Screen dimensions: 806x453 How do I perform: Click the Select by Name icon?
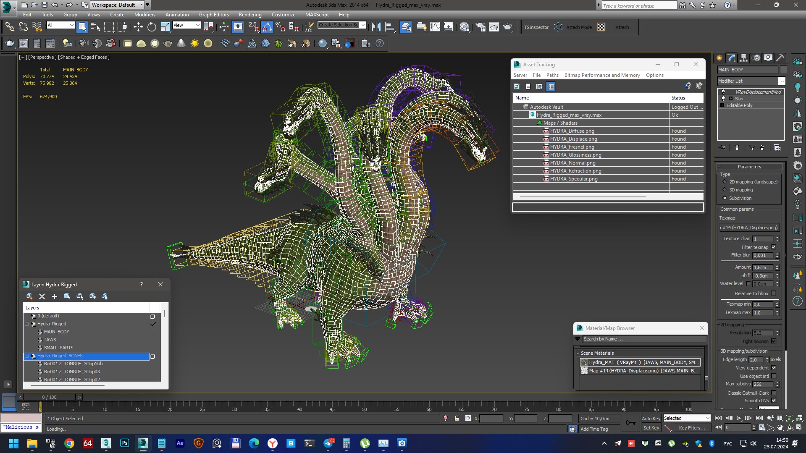(x=95, y=27)
